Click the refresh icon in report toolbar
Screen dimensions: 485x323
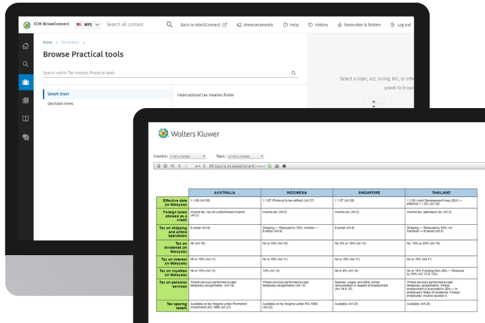click(x=271, y=166)
